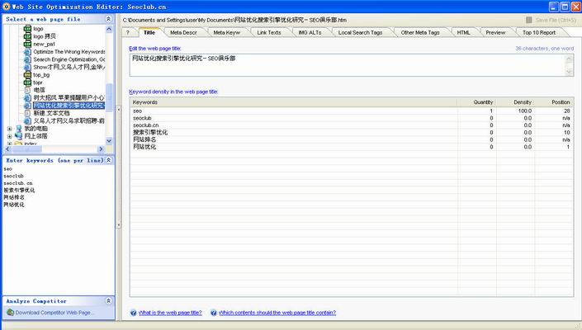Viewport: 582px width, 330px height.
Task: Sort table by Quantity column header
Action: tap(477, 102)
